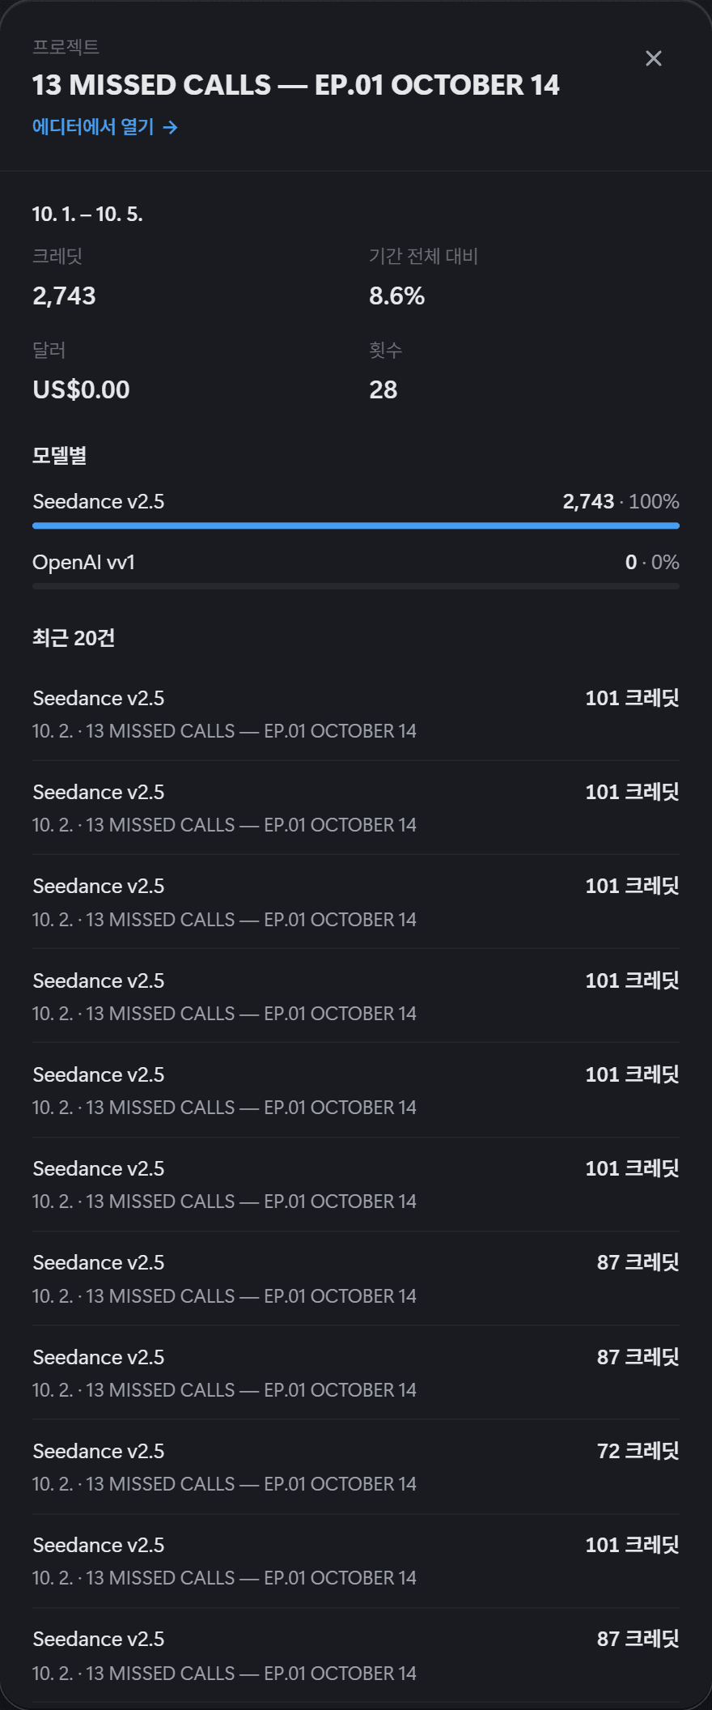712x1710 pixels.
Task: Click the 0 · 0% usage label
Action: click(x=652, y=563)
